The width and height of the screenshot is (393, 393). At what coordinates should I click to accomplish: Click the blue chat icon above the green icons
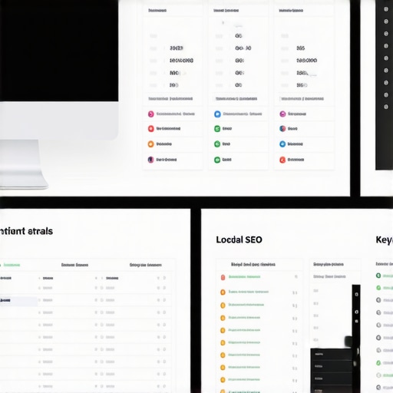[x=217, y=114]
